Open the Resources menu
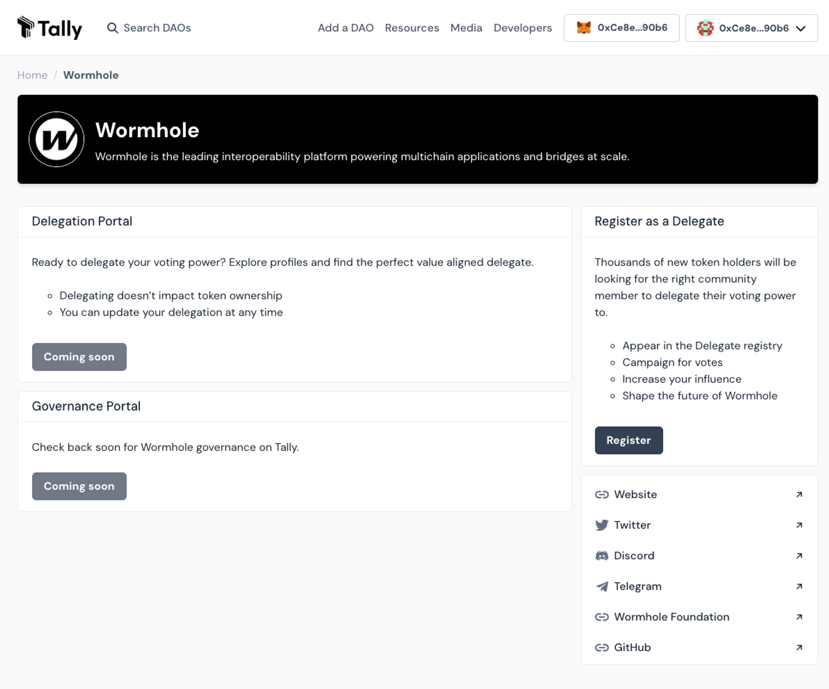 412,28
